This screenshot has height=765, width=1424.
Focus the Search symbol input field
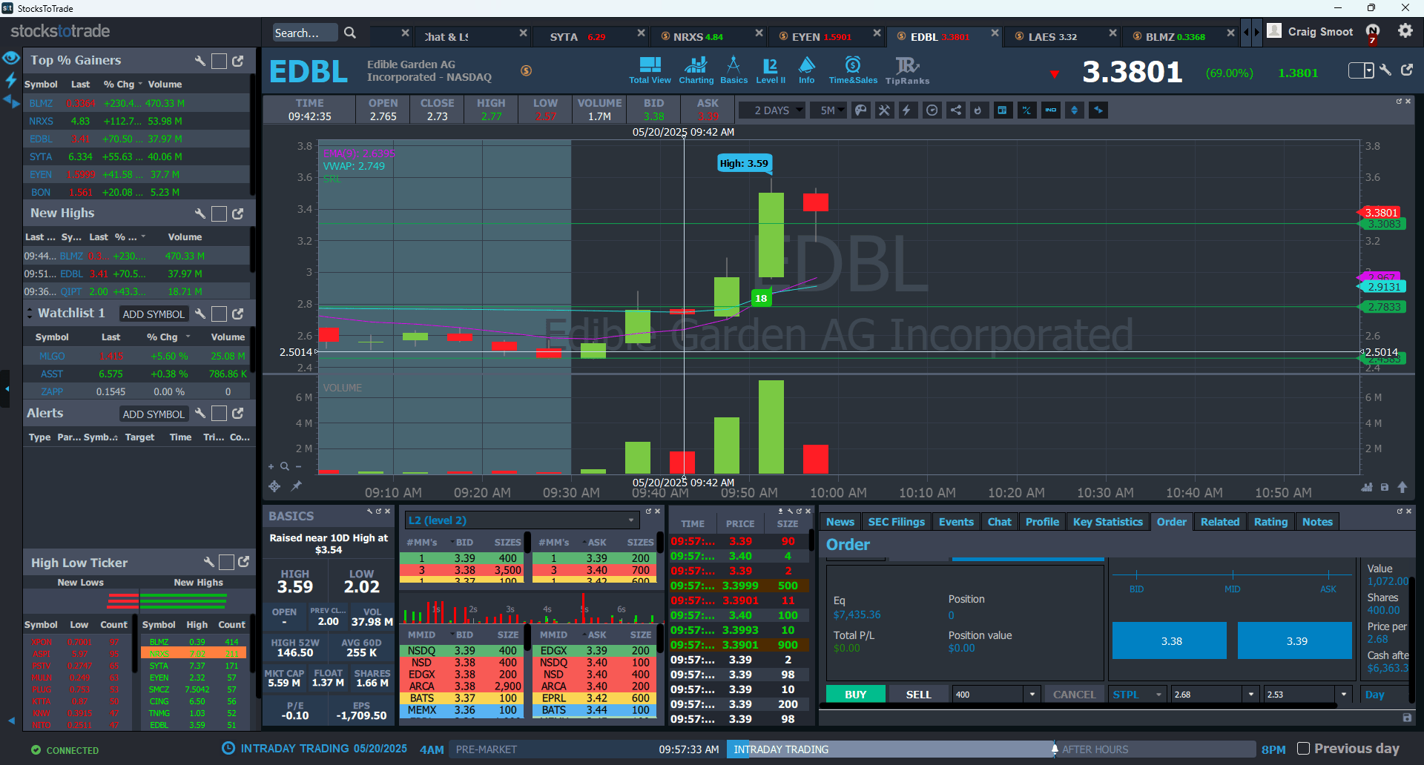(305, 33)
